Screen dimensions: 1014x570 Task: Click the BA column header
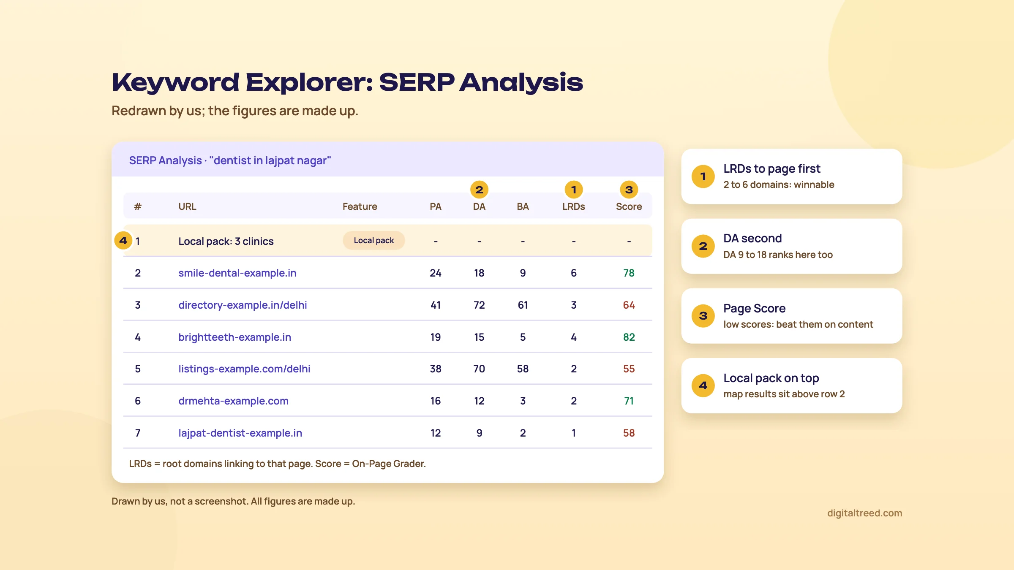click(x=523, y=206)
